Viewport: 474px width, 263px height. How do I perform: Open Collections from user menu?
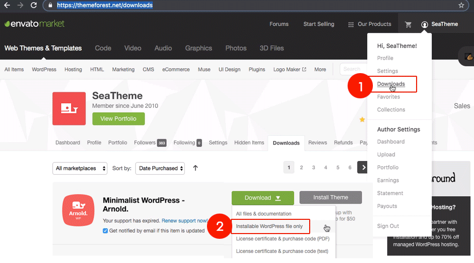coord(391,109)
